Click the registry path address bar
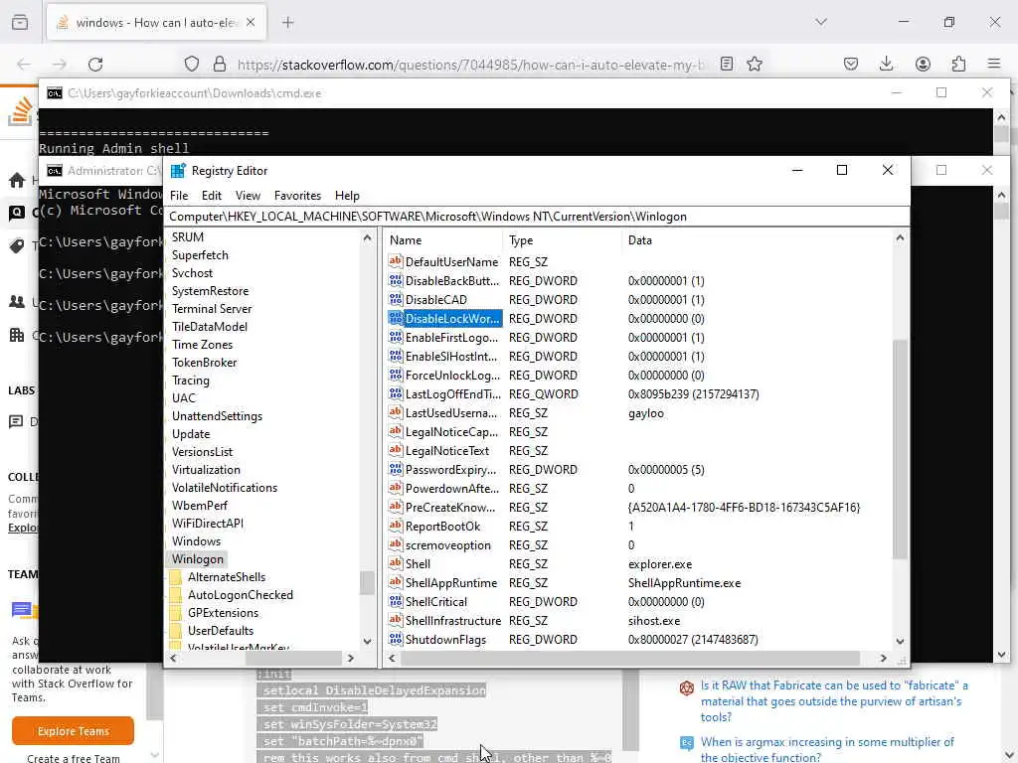Screen dimensions: 1018x763 click(536, 217)
